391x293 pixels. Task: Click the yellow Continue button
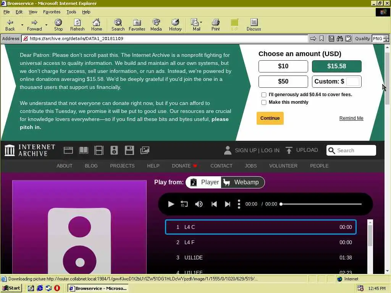point(270,118)
